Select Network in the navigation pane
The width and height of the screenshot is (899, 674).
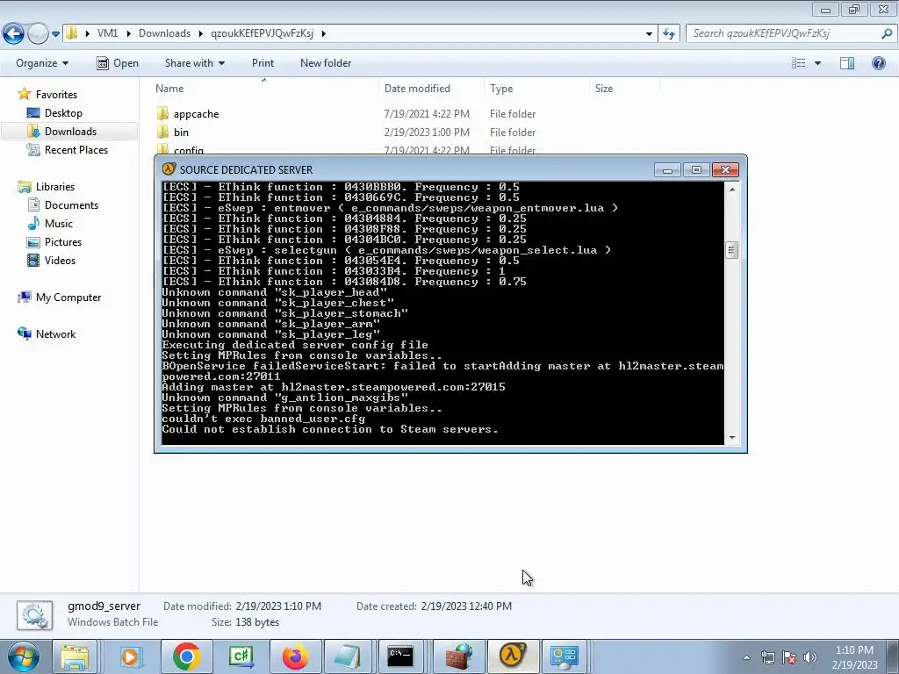tap(55, 334)
